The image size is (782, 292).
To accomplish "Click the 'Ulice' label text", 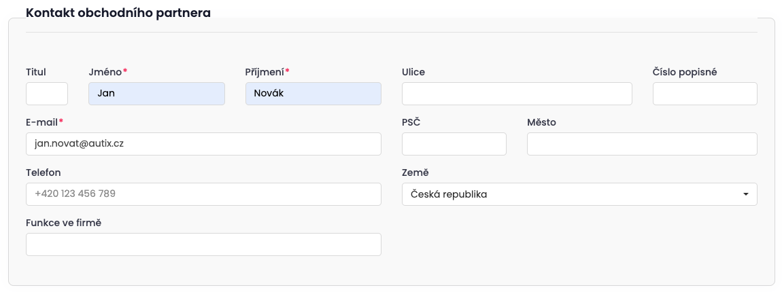I will point(413,72).
